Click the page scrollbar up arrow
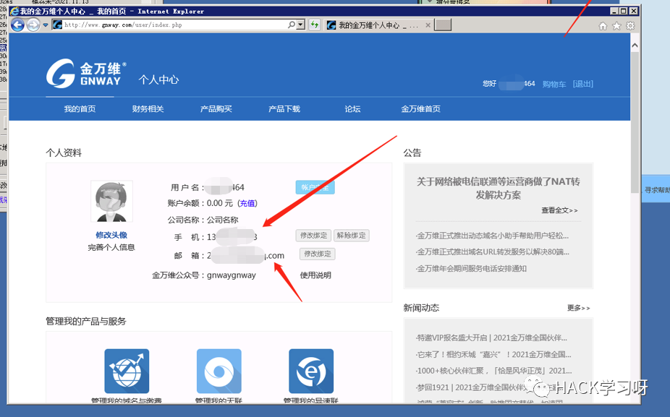 635,46
